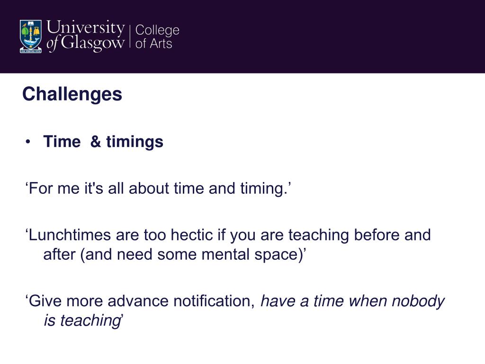Click the 'Give more advance notification' text
The width and height of the screenshot is (485, 364).
click(140, 301)
